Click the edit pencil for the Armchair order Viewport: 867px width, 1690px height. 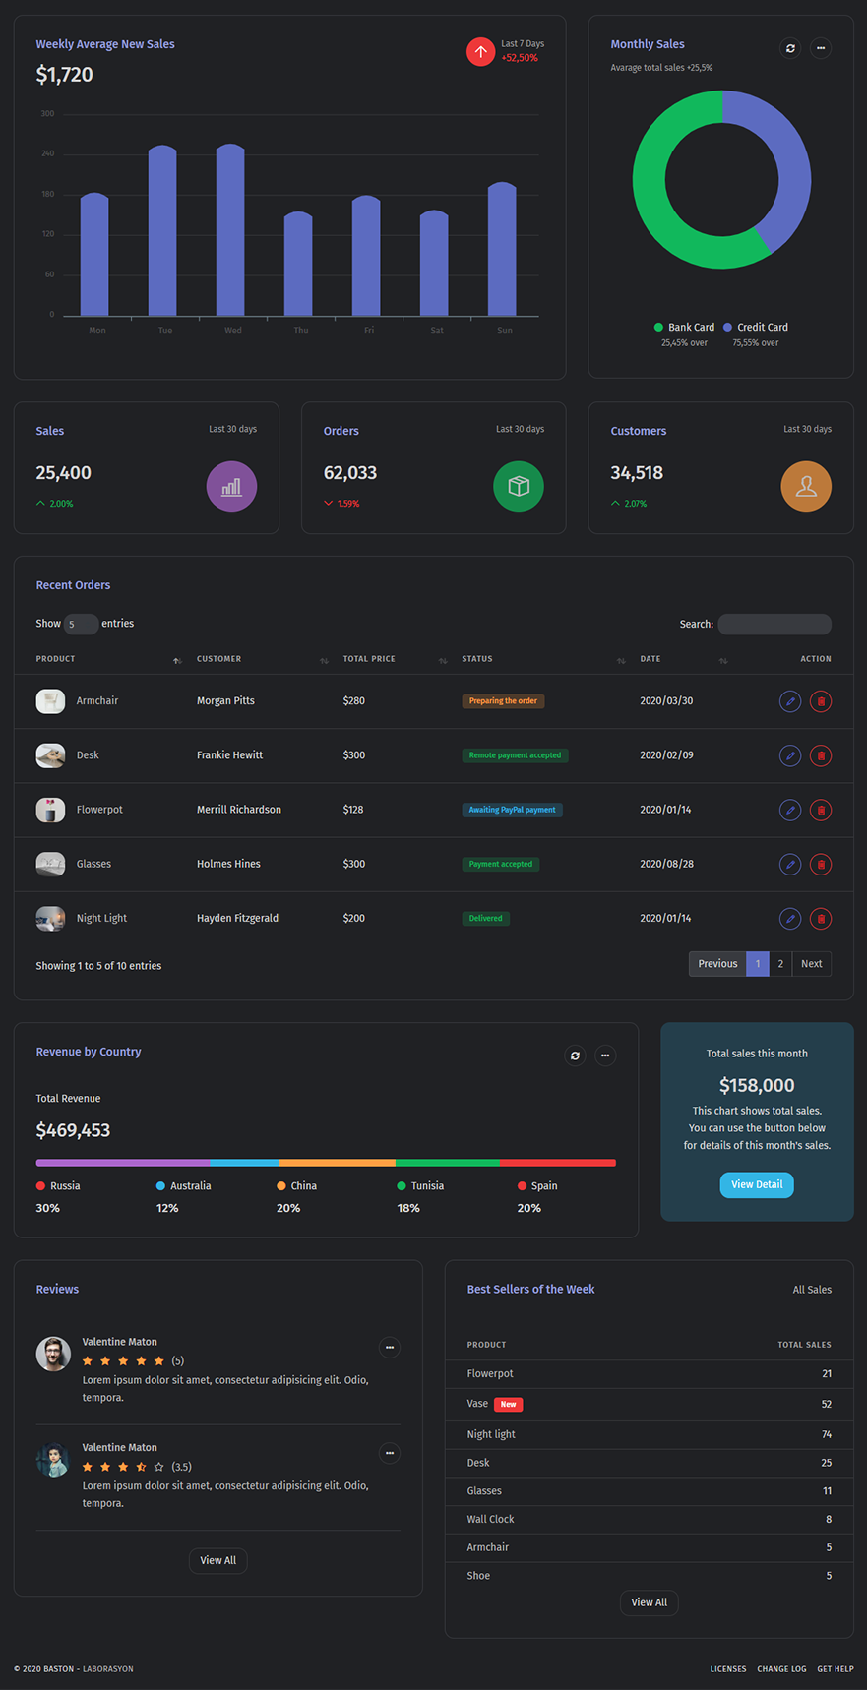pos(789,701)
